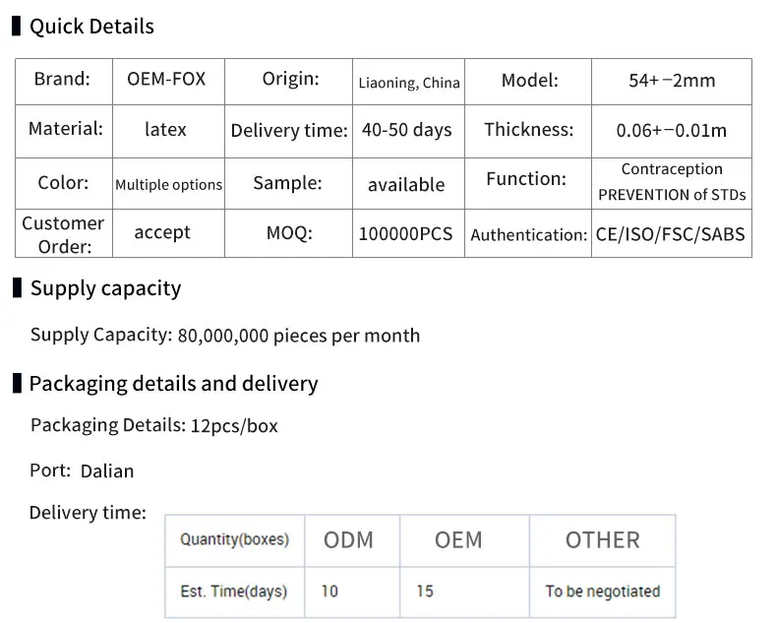777x623 pixels.
Task: Click the sample available cell
Action: 406,184
